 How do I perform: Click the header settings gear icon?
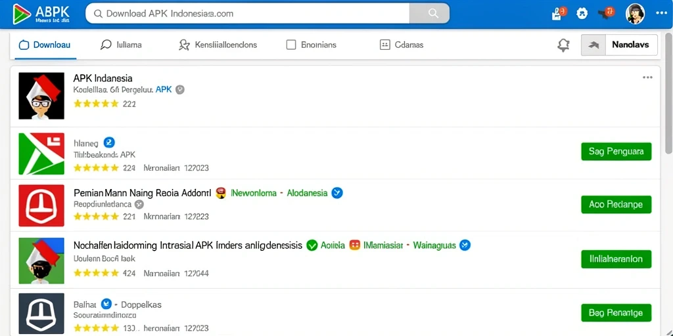[x=582, y=14]
